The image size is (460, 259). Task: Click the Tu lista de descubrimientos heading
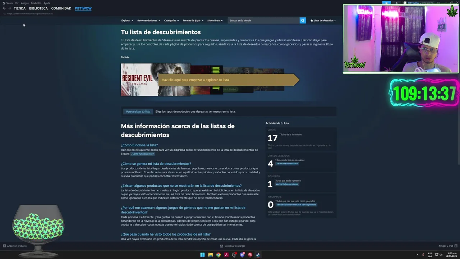pos(161,32)
